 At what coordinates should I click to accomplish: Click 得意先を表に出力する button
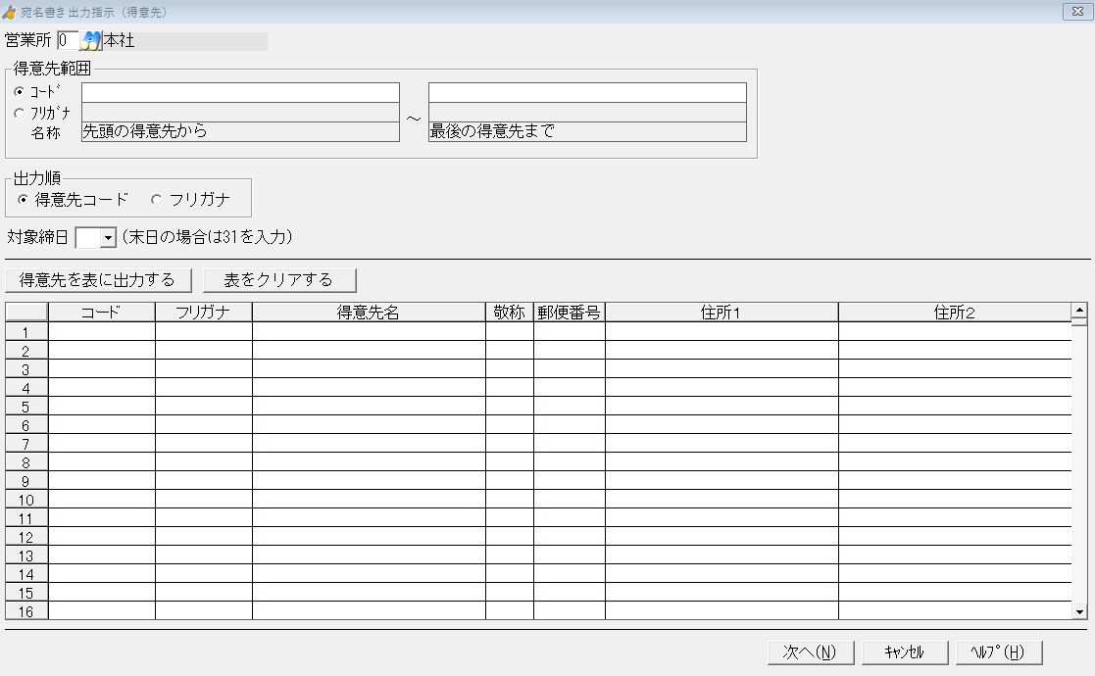tap(98, 280)
